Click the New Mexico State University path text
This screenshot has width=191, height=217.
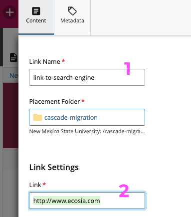(x=87, y=131)
